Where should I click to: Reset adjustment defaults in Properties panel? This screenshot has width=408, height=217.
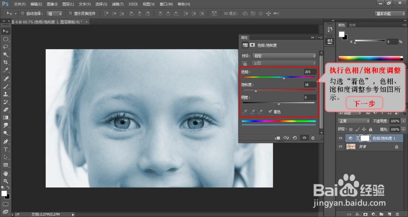[x=295, y=138]
